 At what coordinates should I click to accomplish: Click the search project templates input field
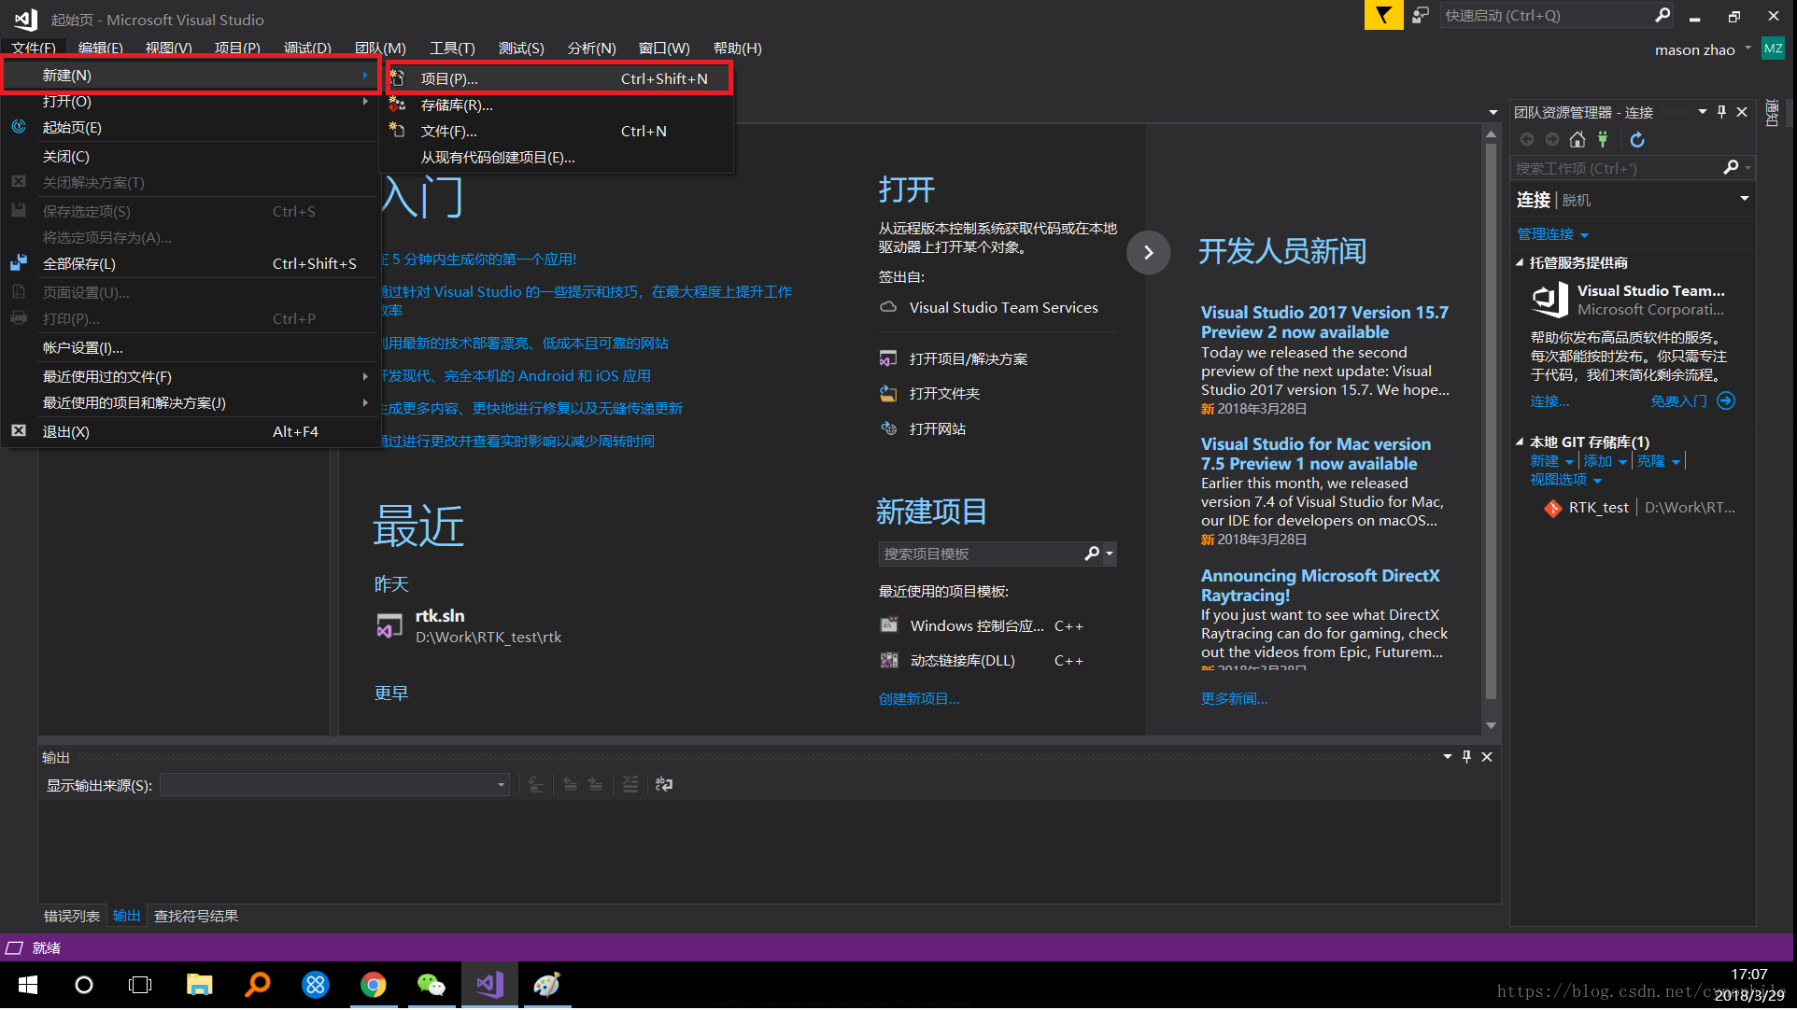[982, 554]
